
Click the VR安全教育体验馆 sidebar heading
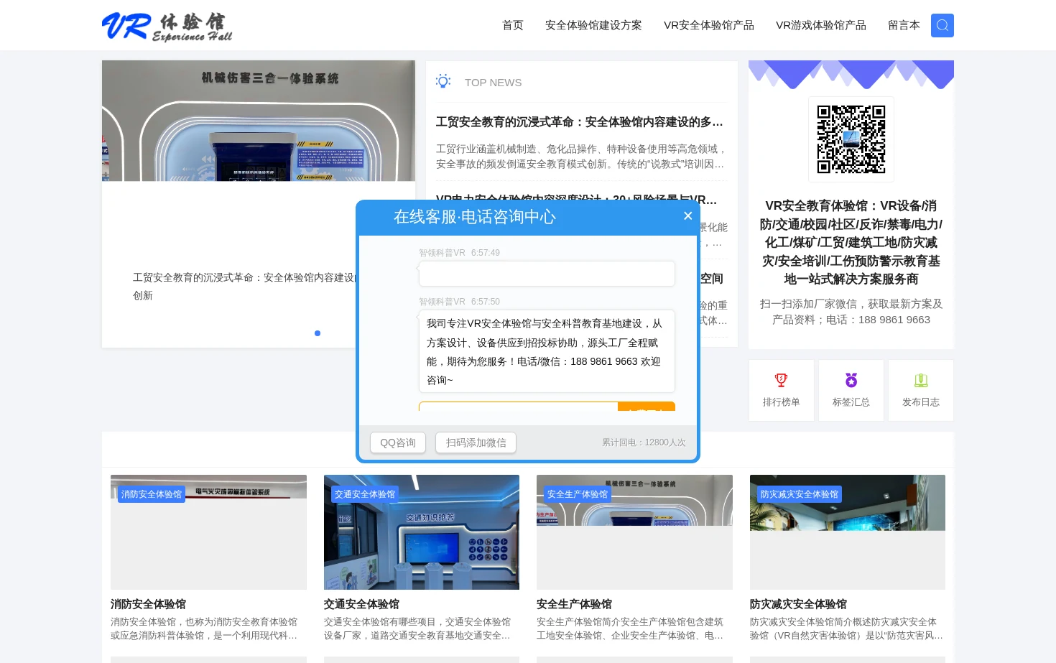click(851, 242)
